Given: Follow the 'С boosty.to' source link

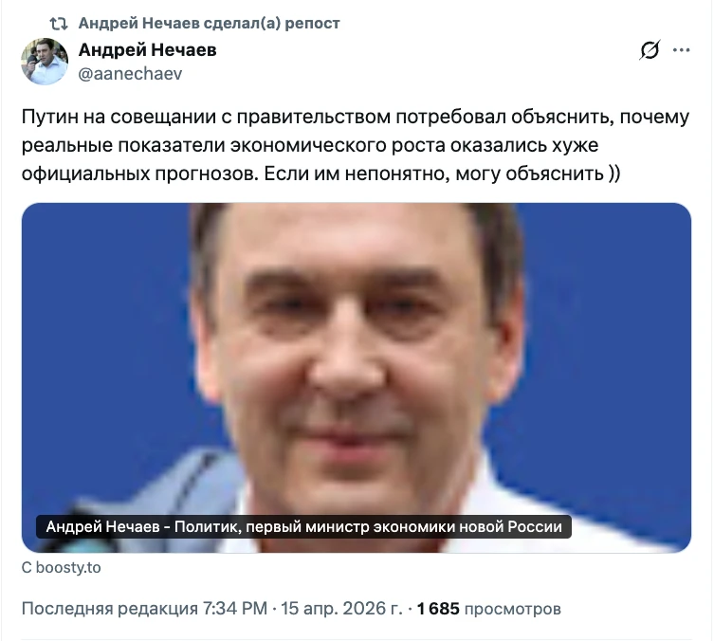Looking at the screenshot, I should tap(61, 568).
